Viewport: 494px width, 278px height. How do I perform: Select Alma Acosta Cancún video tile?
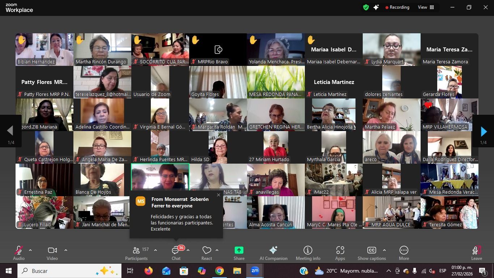click(x=276, y=212)
